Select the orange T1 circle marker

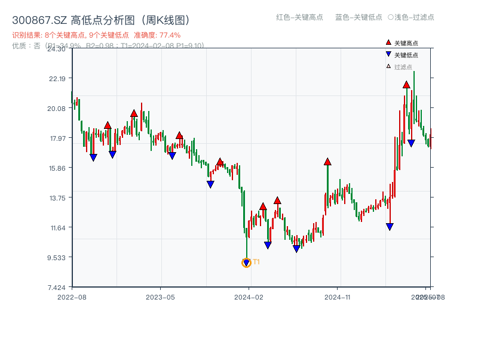(x=246, y=263)
